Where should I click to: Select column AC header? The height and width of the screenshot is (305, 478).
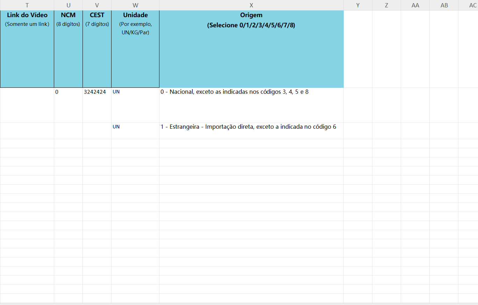[x=468, y=5]
